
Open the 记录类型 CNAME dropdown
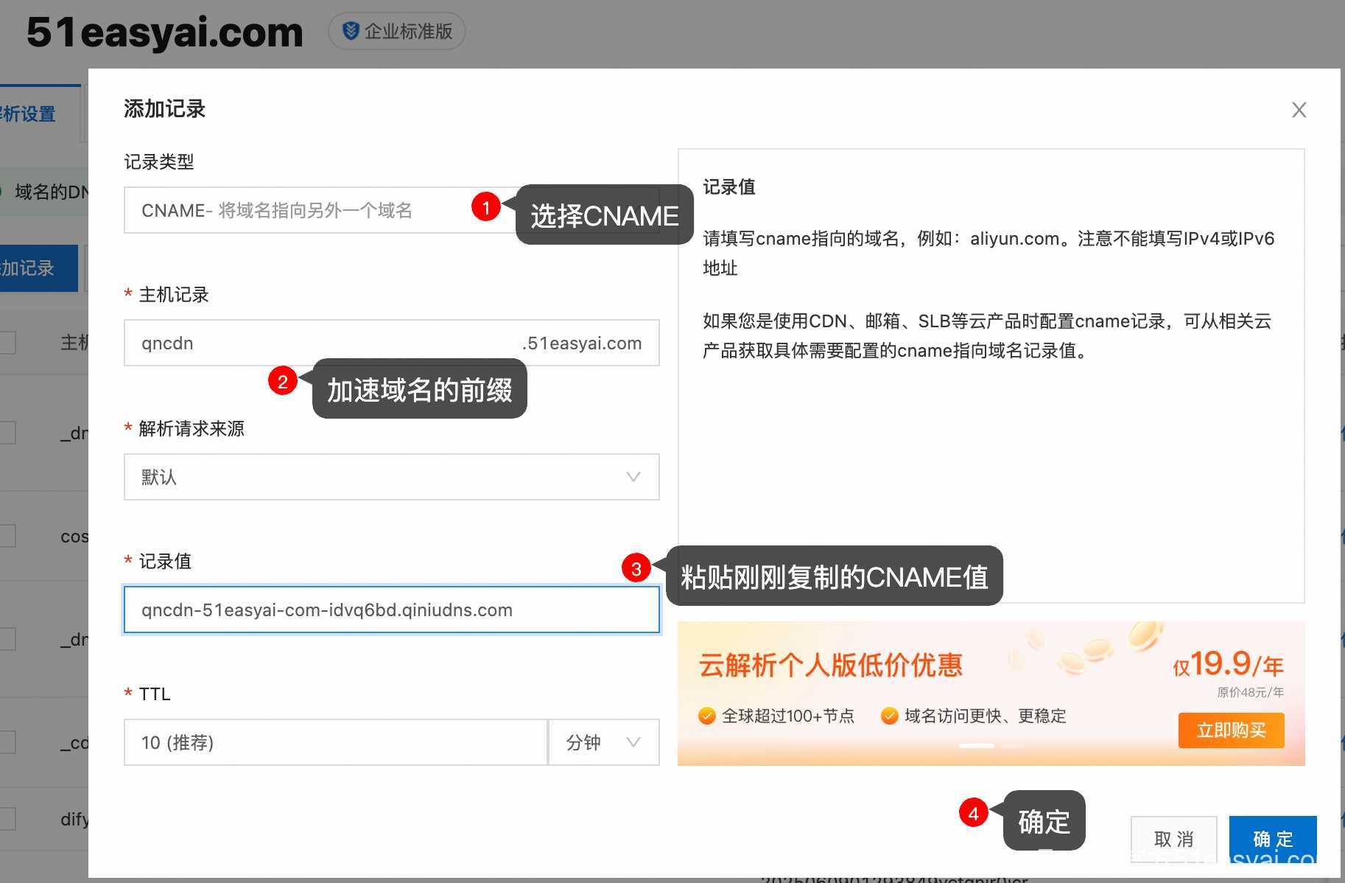(391, 210)
